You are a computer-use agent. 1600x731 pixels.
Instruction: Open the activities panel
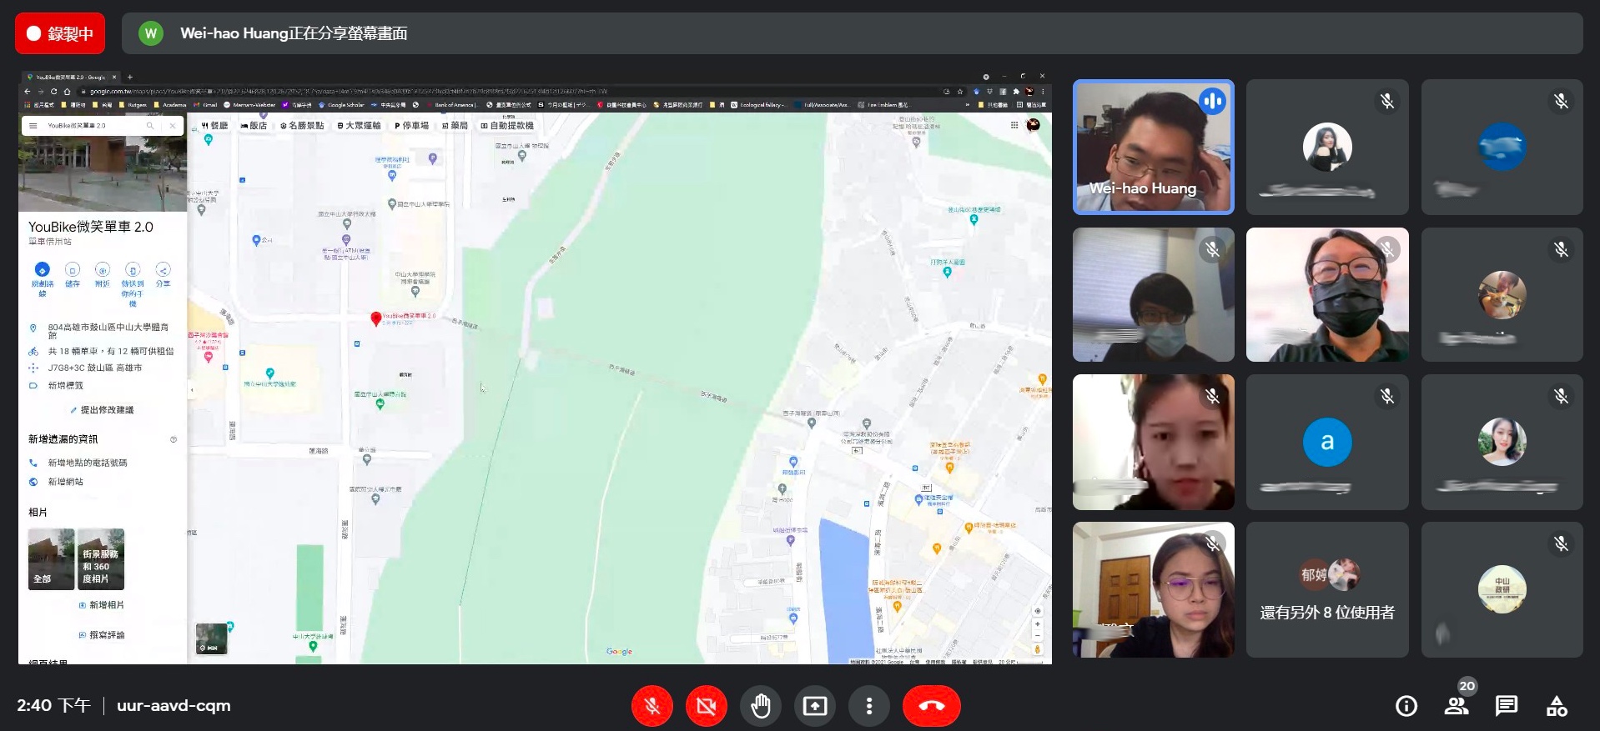[1556, 706]
